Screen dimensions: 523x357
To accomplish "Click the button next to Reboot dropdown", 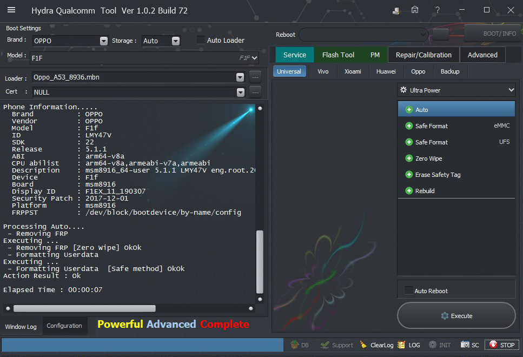I will (441, 34).
